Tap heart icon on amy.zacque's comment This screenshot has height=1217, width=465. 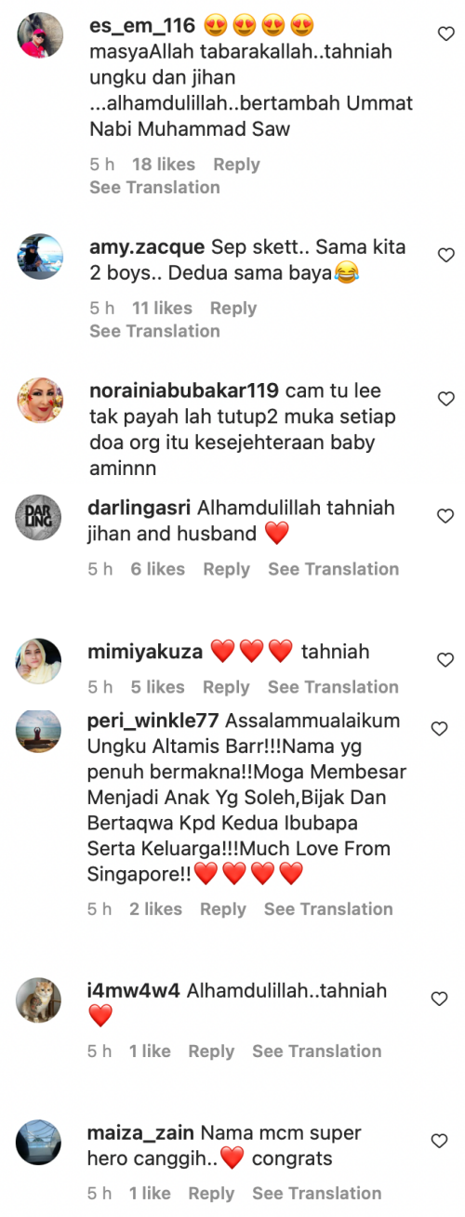tap(445, 255)
